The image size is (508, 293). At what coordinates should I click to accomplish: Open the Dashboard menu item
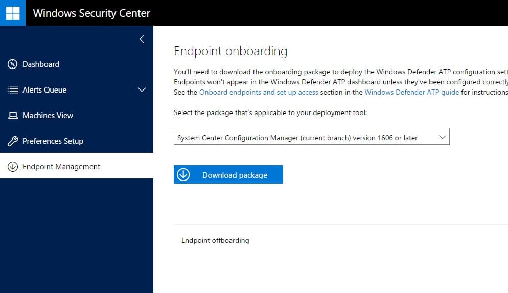point(41,64)
